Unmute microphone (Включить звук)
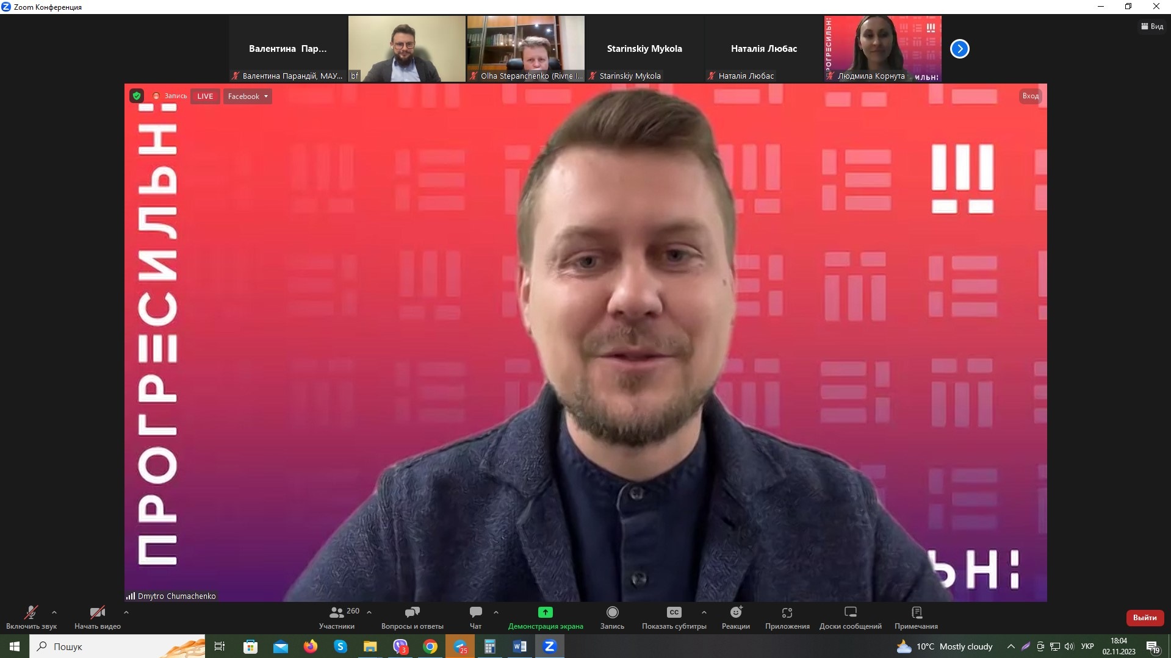Image resolution: width=1171 pixels, height=658 pixels. [x=31, y=617]
